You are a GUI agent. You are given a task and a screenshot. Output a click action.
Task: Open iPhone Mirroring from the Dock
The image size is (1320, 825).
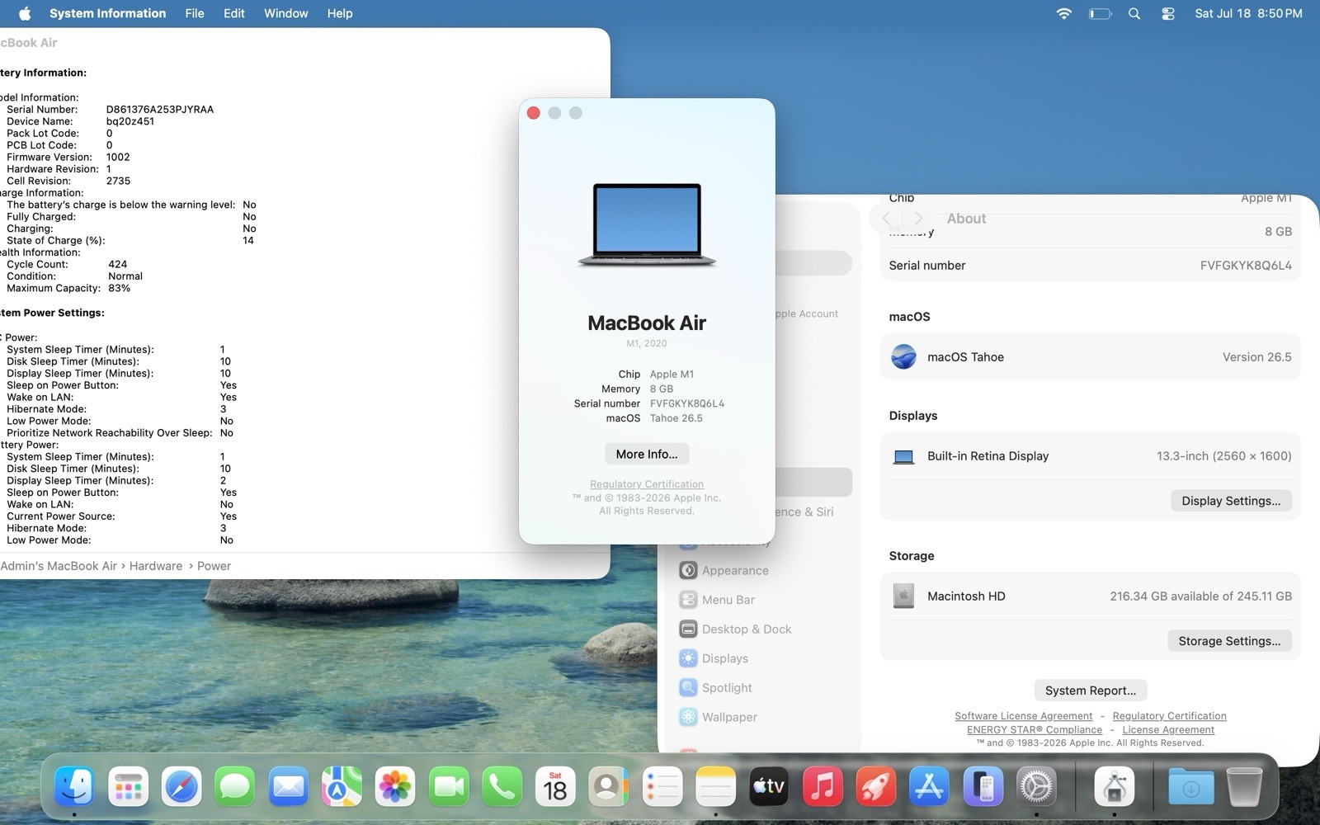(983, 786)
